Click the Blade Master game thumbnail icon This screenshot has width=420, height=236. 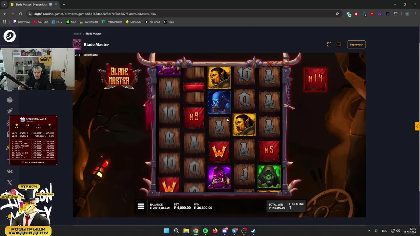tap(77, 44)
